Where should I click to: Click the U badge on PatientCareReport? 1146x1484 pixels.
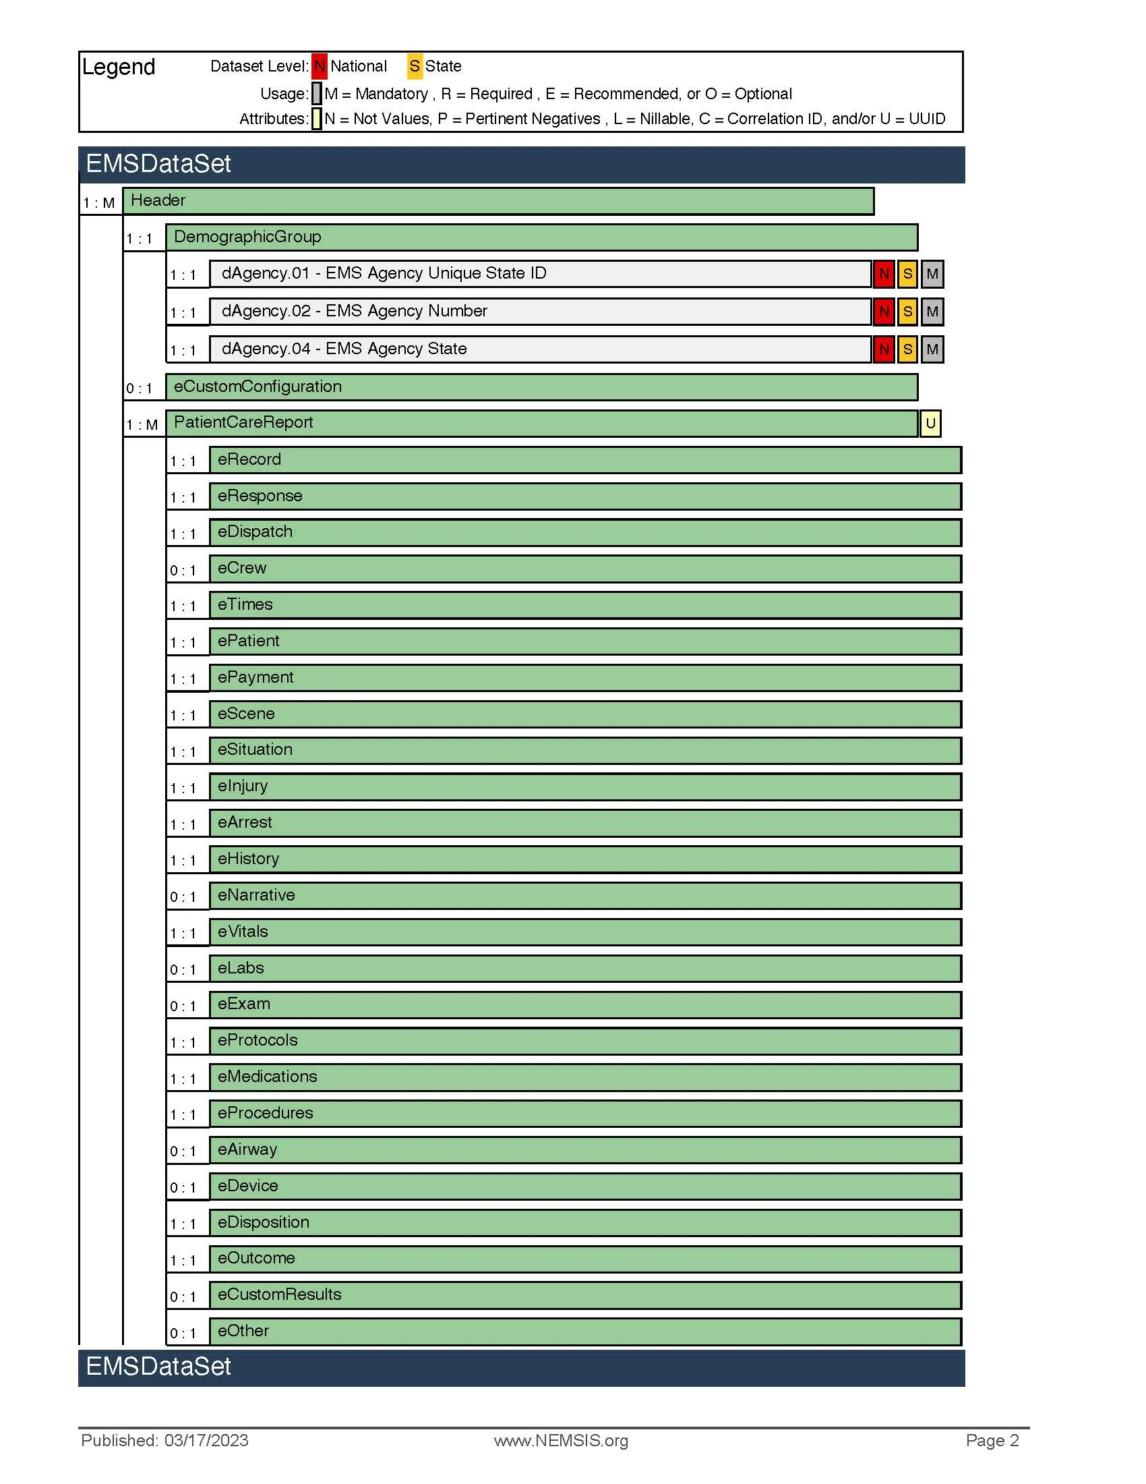point(930,425)
